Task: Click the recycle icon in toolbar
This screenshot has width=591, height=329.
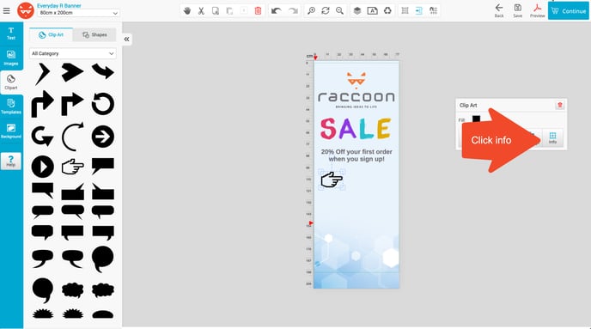Action: [x=387, y=10]
